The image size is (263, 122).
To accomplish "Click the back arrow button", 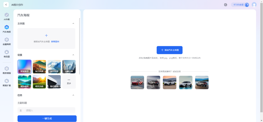I will click(x=6, y=5).
